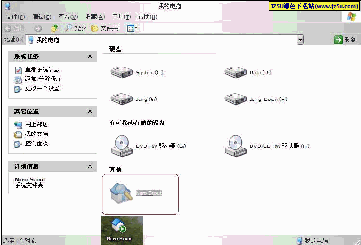The width and height of the screenshot is (361, 245).
Task: Click the Network Neighborhood globe icon
Action: click(x=18, y=125)
